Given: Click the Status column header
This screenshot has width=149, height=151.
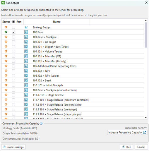Looking at the screenshot, I should point(6,22).
